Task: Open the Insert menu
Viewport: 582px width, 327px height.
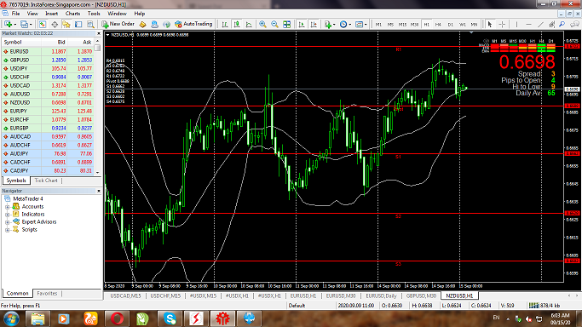Action: (52, 14)
